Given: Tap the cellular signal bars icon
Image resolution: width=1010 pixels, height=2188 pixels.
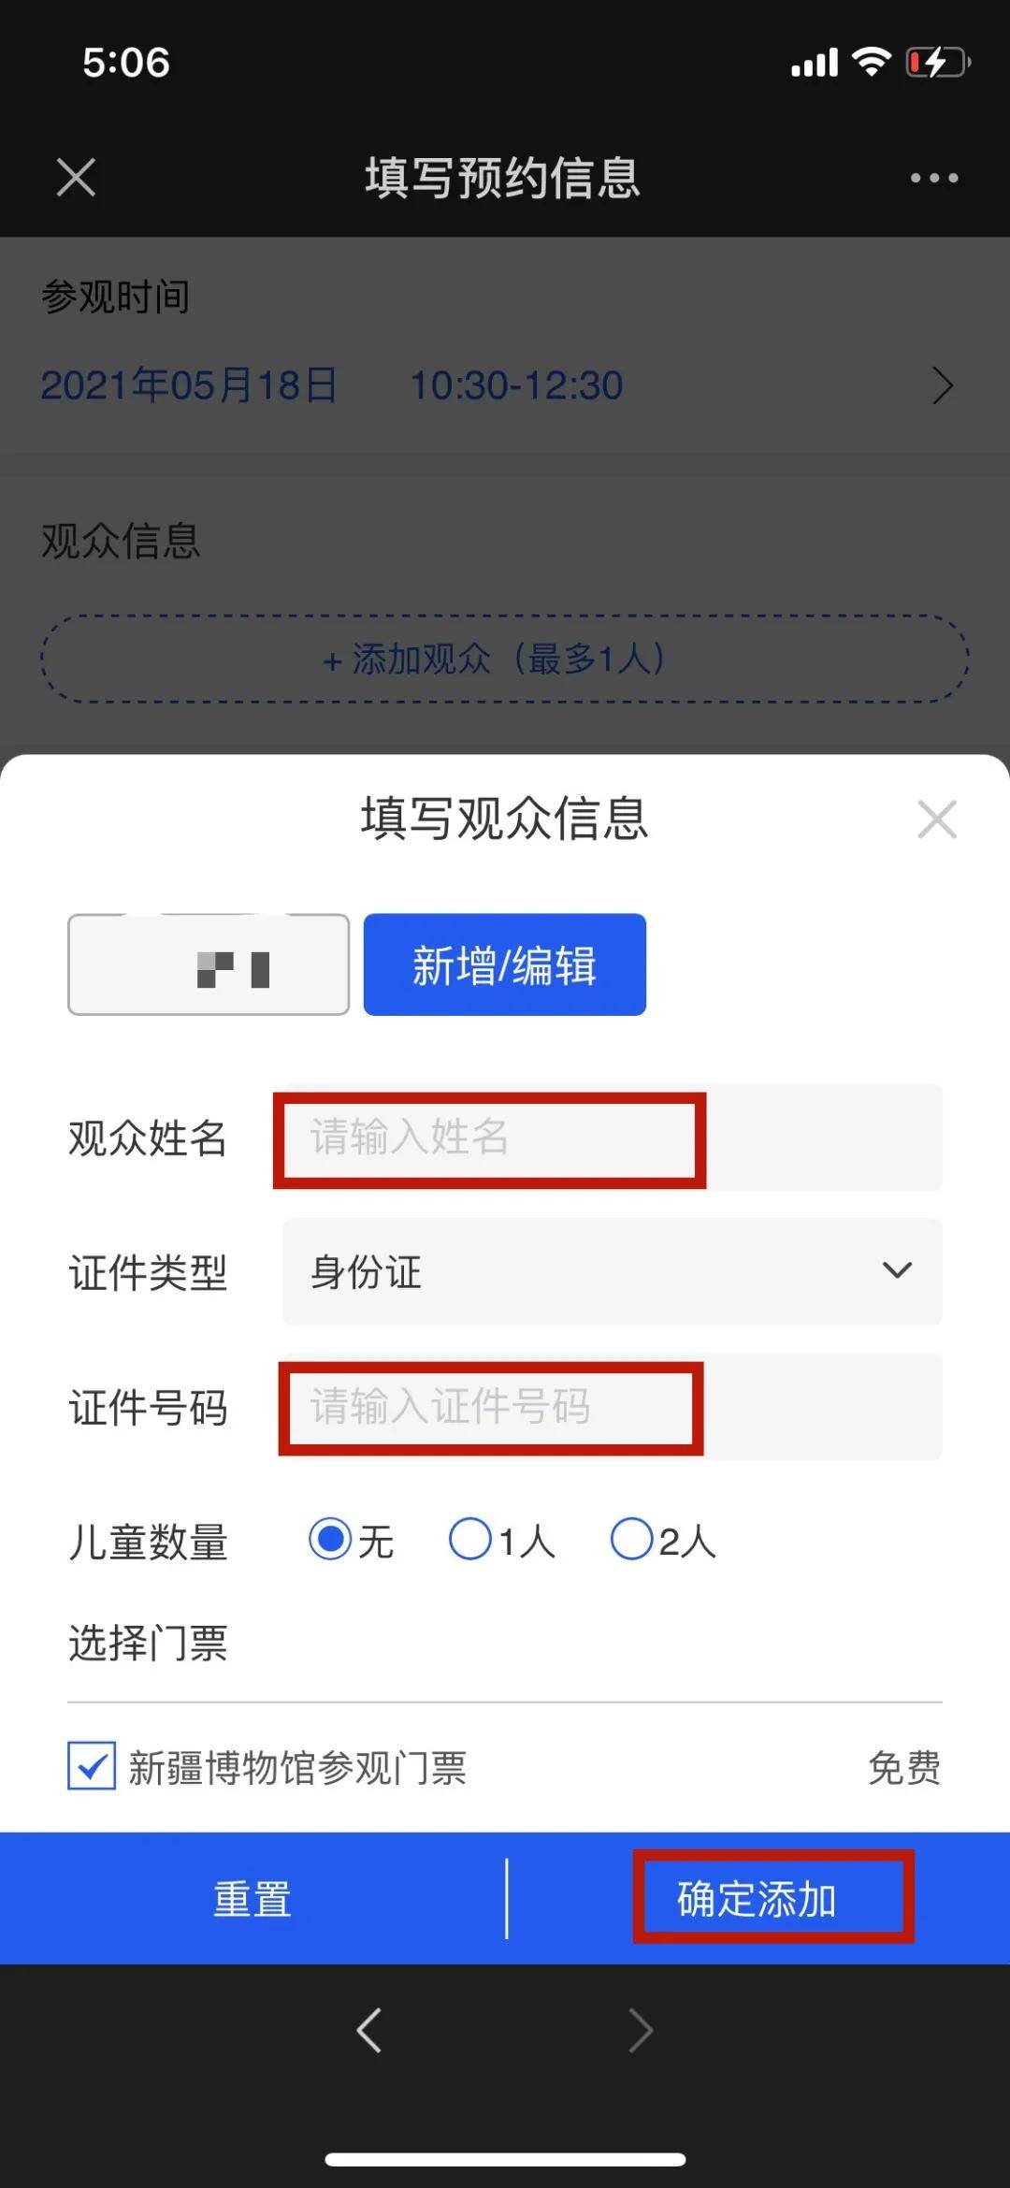Looking at the screenshot, I should pyautogui.click(x=814, y=63).
